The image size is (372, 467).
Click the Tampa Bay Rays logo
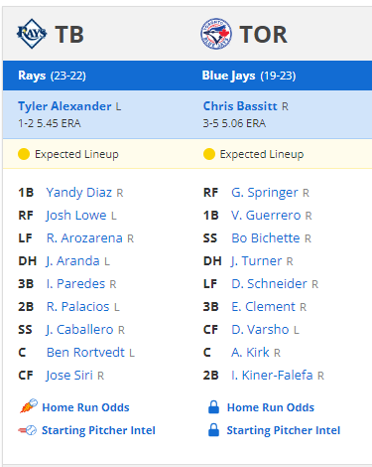coord(32,34)
